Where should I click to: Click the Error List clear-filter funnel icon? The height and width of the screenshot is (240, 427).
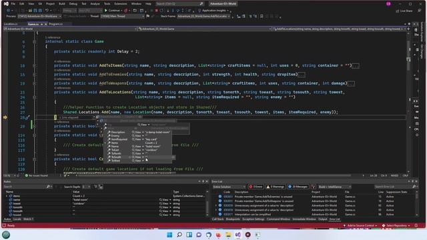coord(314,187)
